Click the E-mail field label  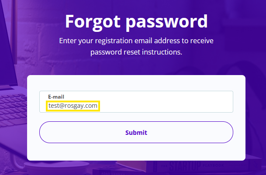(x=56, y=96)
